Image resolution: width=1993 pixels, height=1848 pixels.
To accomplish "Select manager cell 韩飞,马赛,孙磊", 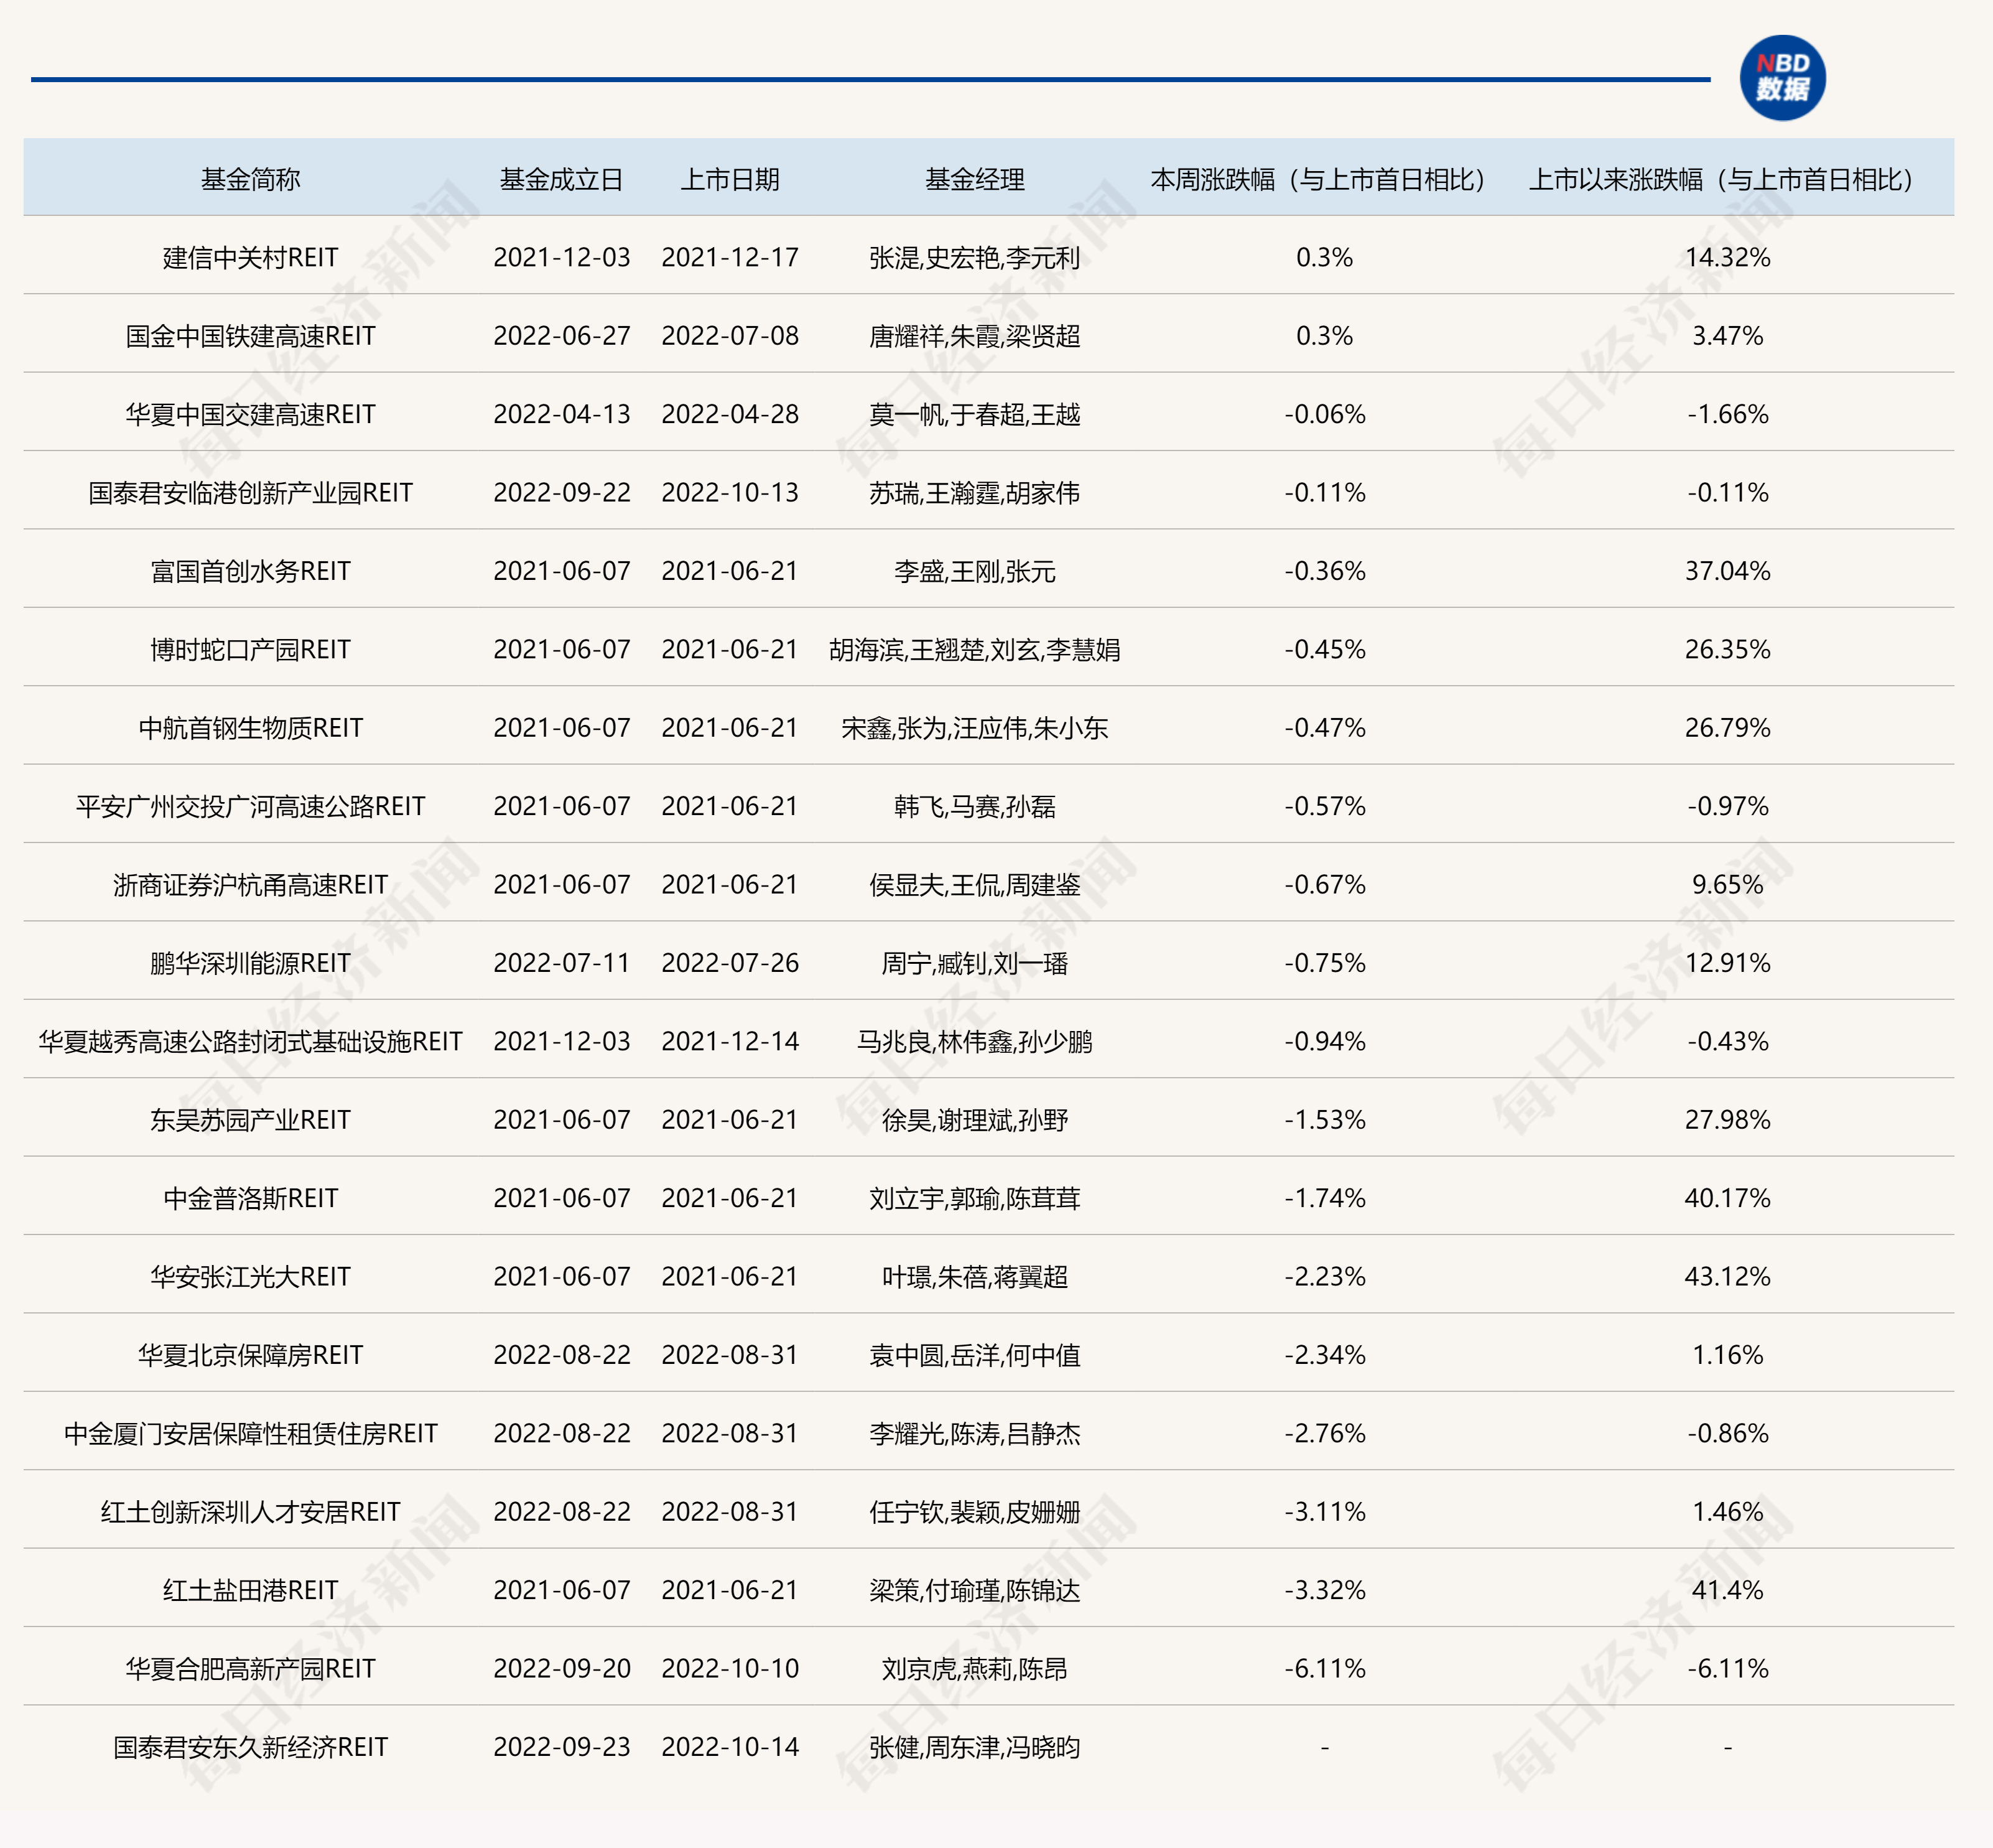I will click(x=975, y=806).
